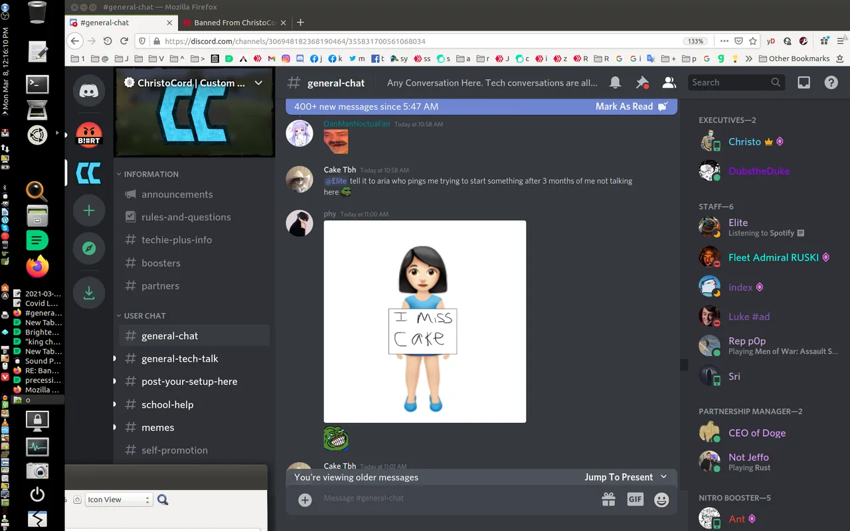The image size is (850, 531).
Task: Launch terminal from the left dock
Action: pos(37,84)
